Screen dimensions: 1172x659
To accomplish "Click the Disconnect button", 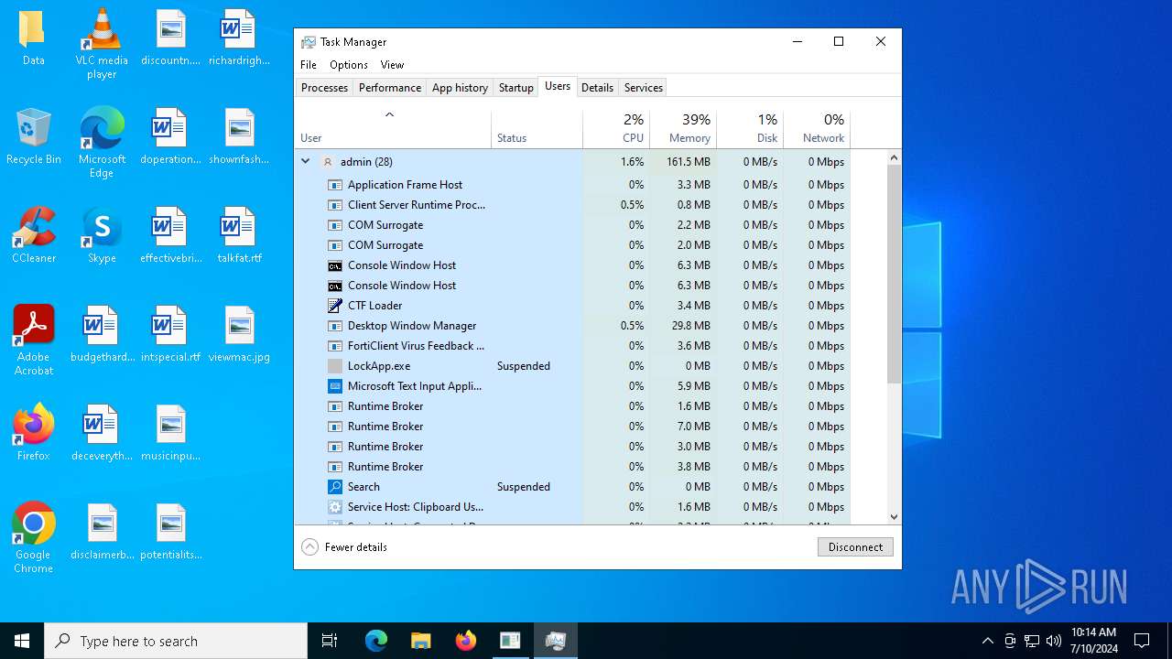I will tap(855, 547).
